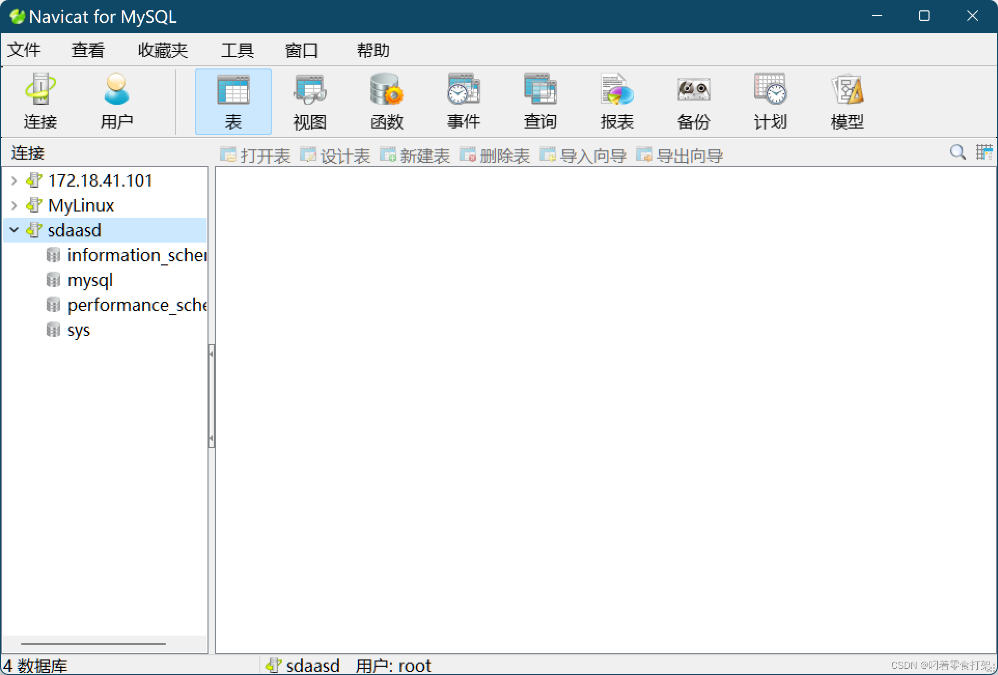This screenshot has height=675, width=998.
Task: Click the 导入向导 import wizard button
Action: 584,156
